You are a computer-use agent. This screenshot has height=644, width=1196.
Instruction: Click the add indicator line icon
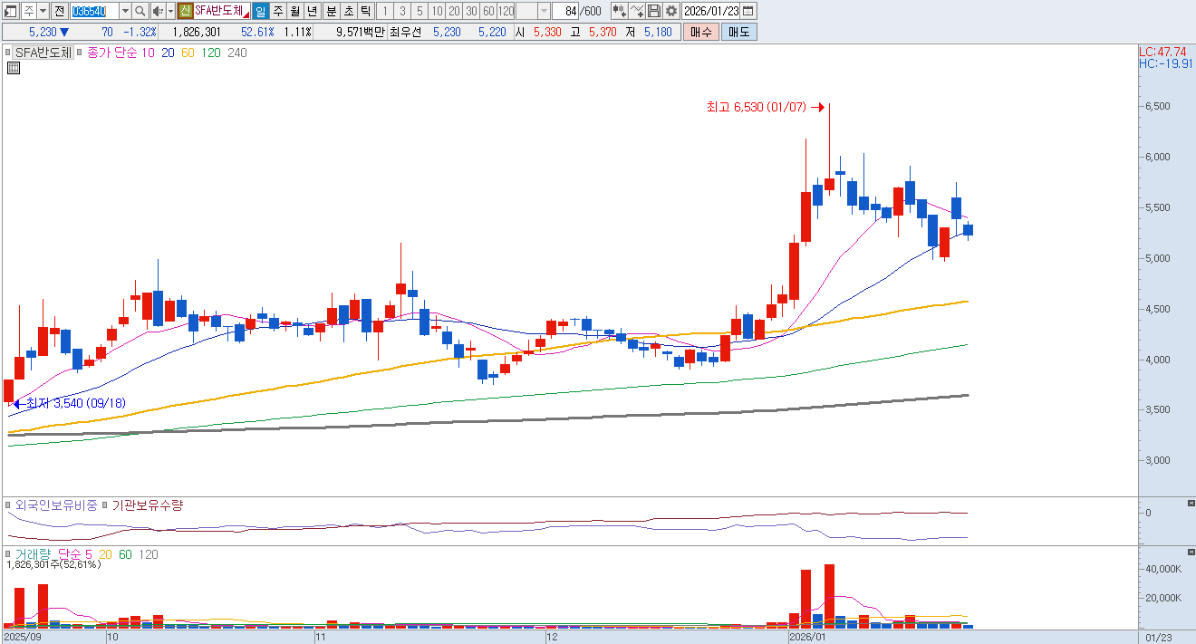(637, 11)
